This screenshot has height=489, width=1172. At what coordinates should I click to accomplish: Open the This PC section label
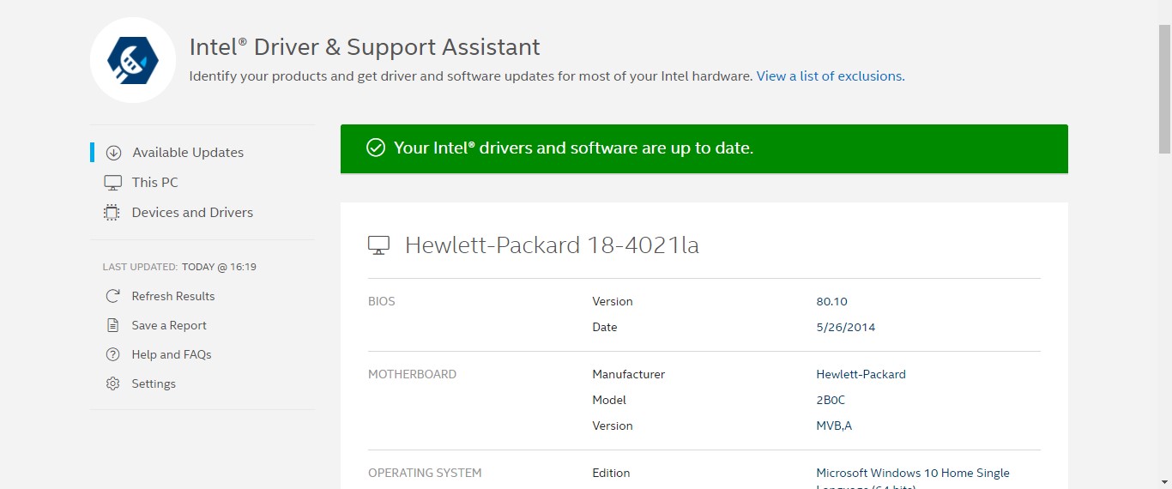click(x=155, y=183)
